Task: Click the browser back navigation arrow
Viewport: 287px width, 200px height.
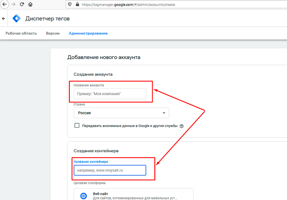Action: click(4, 4)
